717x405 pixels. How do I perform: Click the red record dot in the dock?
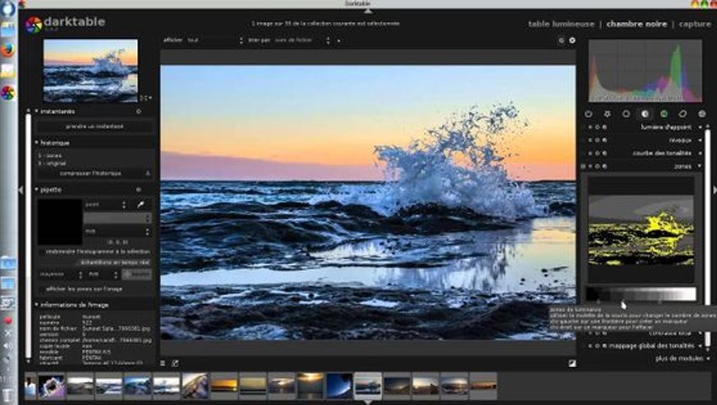point(8,321)
